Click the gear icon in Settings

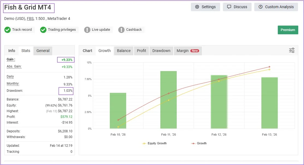pos(197,7)
